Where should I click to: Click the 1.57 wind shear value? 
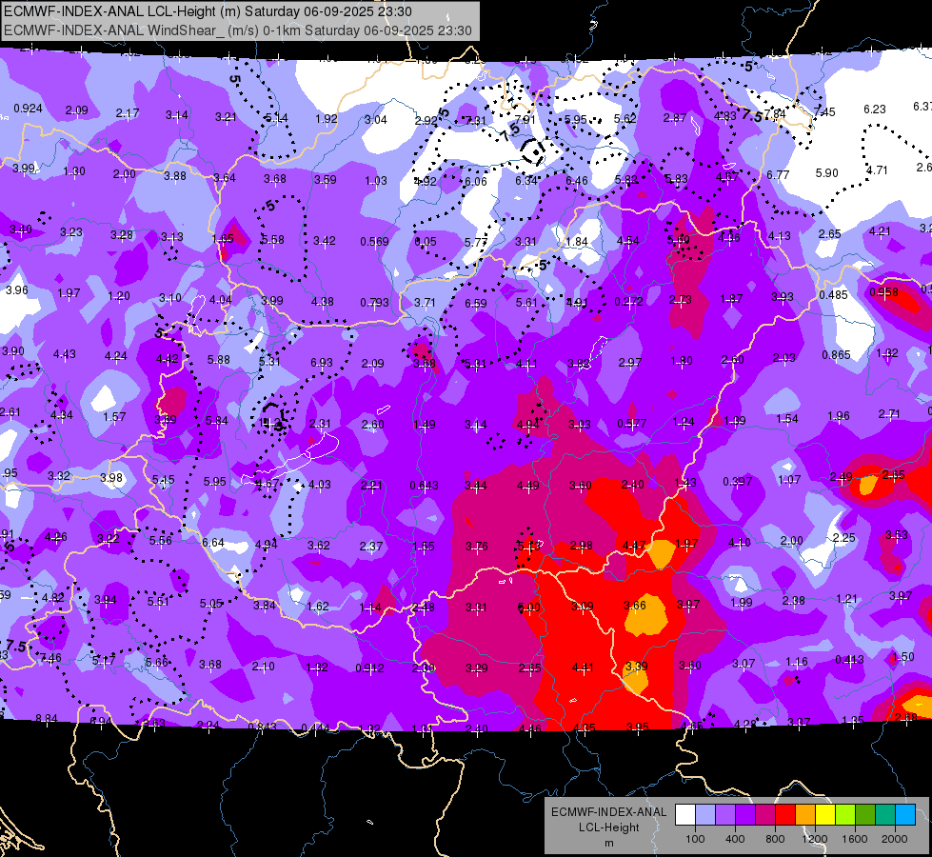coord(114,417)
